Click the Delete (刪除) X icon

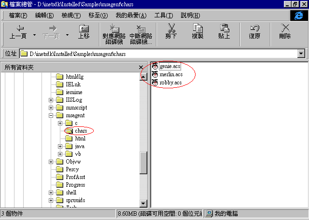285,28
